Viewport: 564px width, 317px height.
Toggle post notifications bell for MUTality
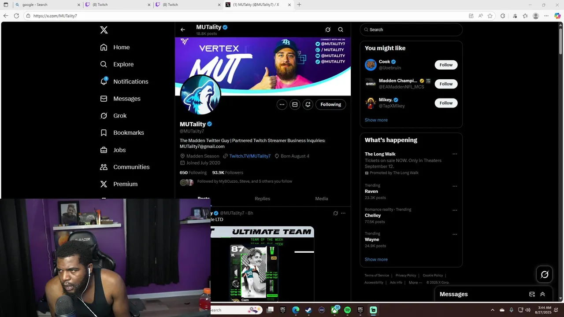pos(308,104)
